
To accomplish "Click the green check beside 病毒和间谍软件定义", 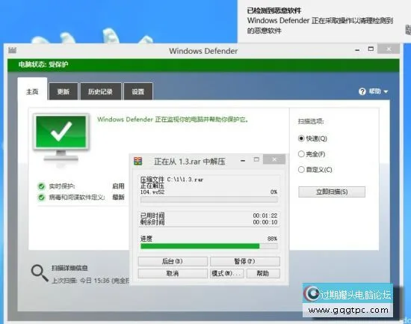I will point(41,198).
